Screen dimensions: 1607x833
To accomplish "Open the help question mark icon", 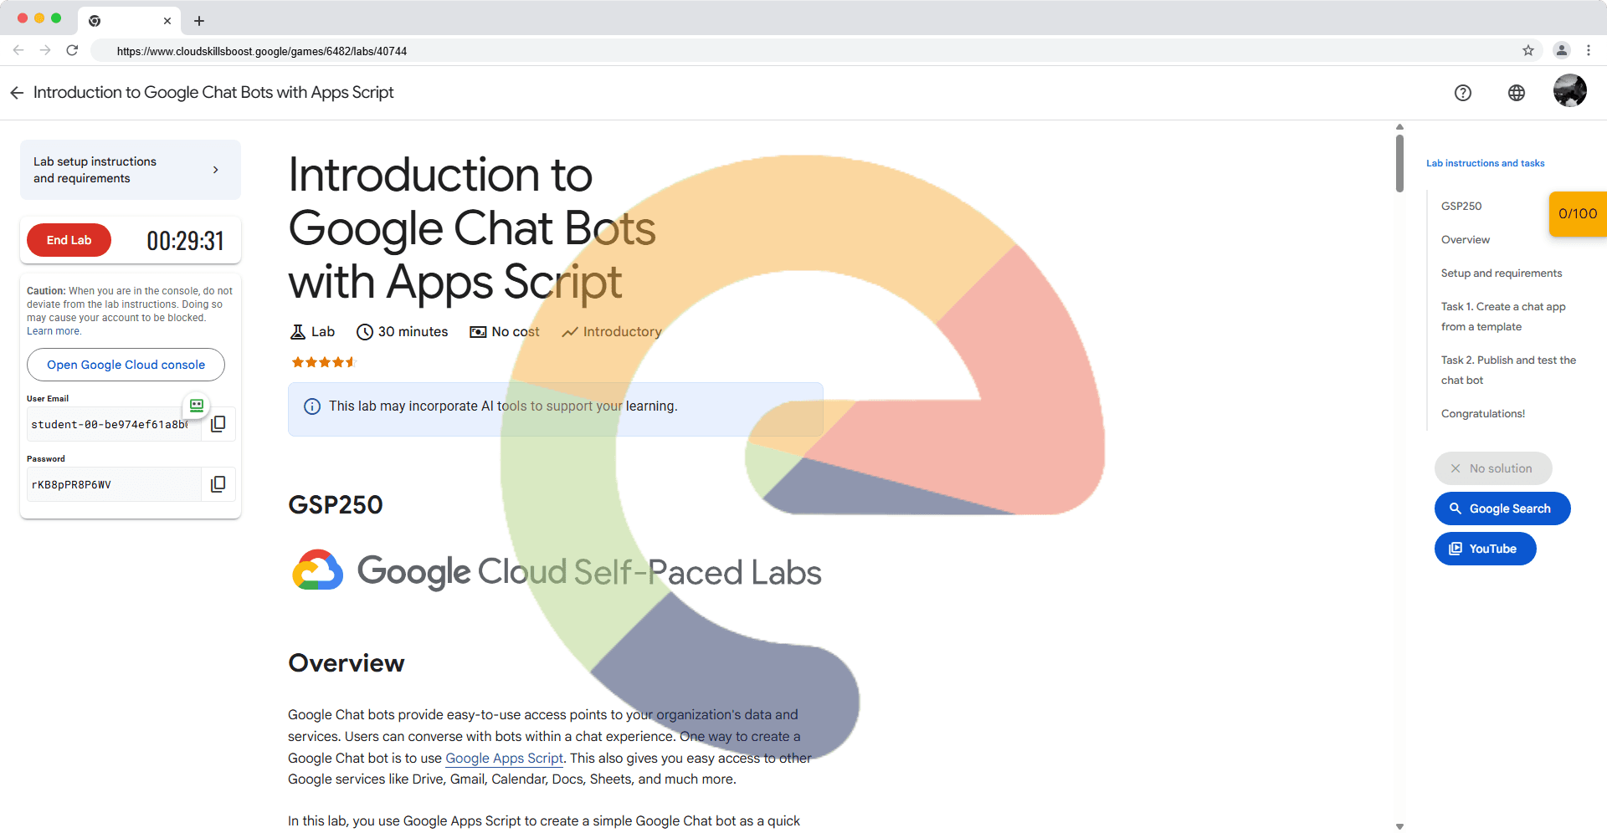I will [1462, 93].
